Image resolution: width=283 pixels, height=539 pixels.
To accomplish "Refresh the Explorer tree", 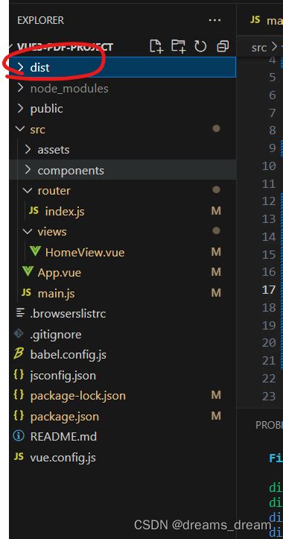I will click(x=200, y=46).
